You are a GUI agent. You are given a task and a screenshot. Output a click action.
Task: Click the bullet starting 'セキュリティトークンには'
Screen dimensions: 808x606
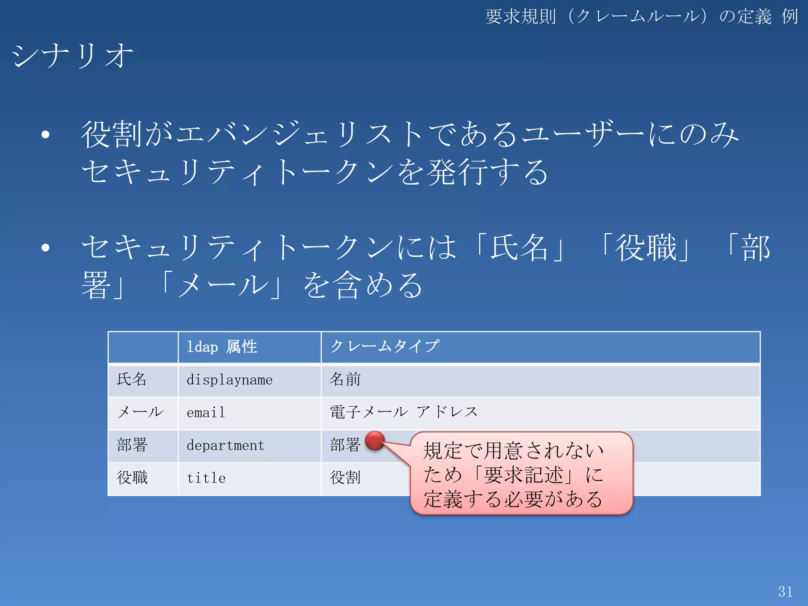[x=426, y=248]
